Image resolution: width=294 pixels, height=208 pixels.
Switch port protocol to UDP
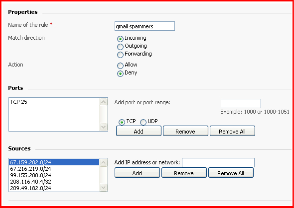143,122
